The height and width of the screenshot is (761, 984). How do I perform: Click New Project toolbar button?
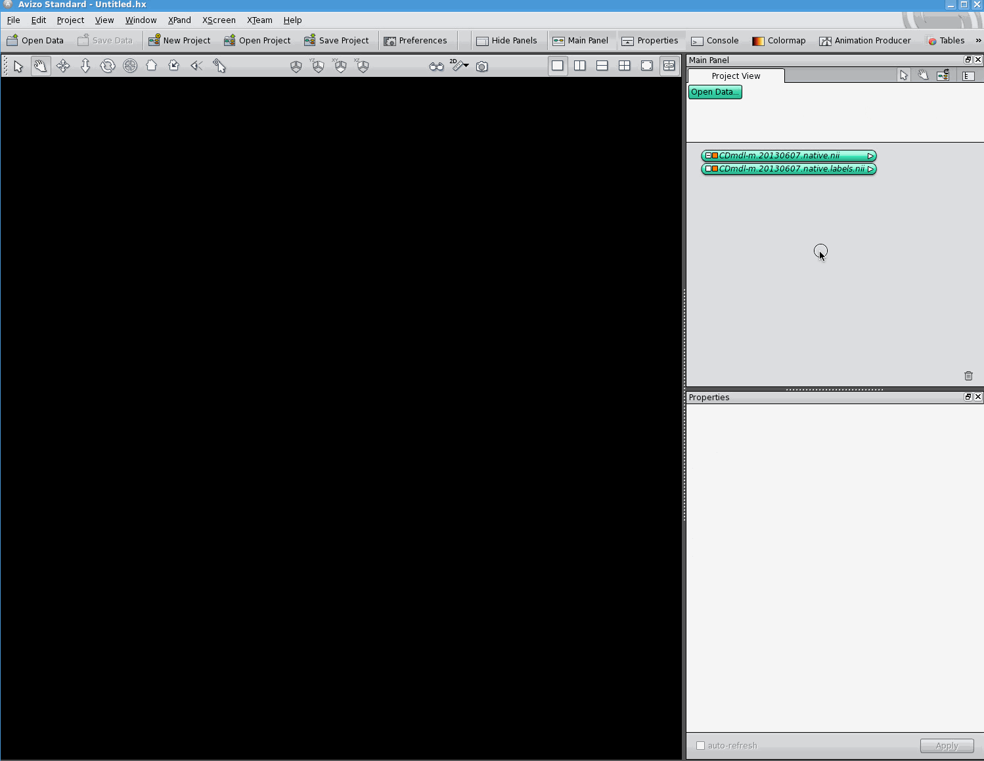pos(179,41)
